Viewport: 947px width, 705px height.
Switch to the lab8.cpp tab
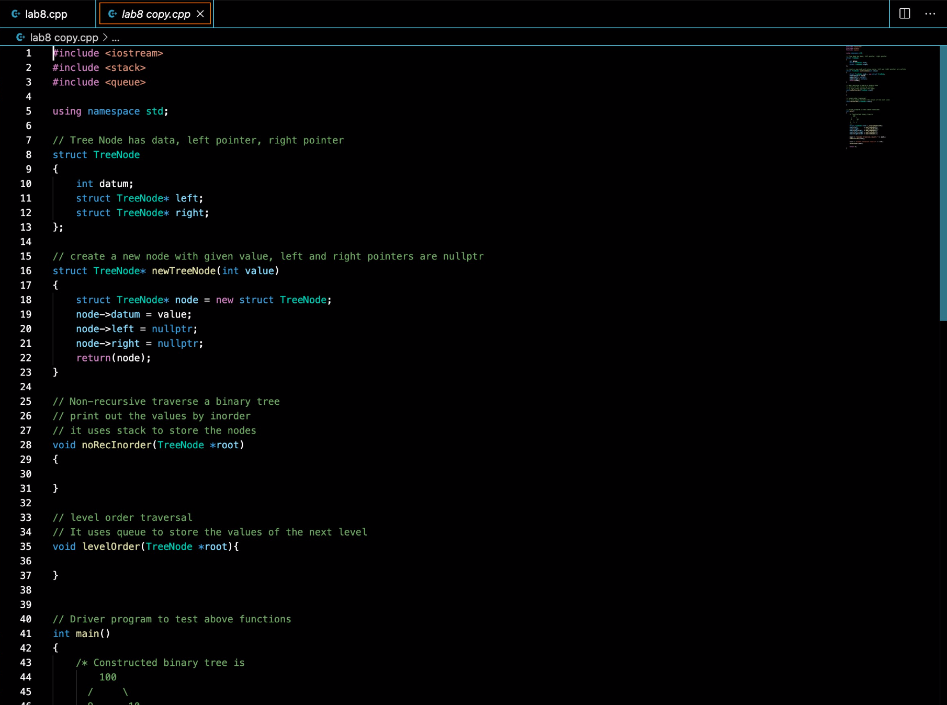46,14
